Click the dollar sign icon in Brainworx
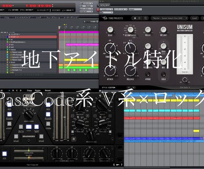Screen dimensions: 204x169 click(114, 165)
